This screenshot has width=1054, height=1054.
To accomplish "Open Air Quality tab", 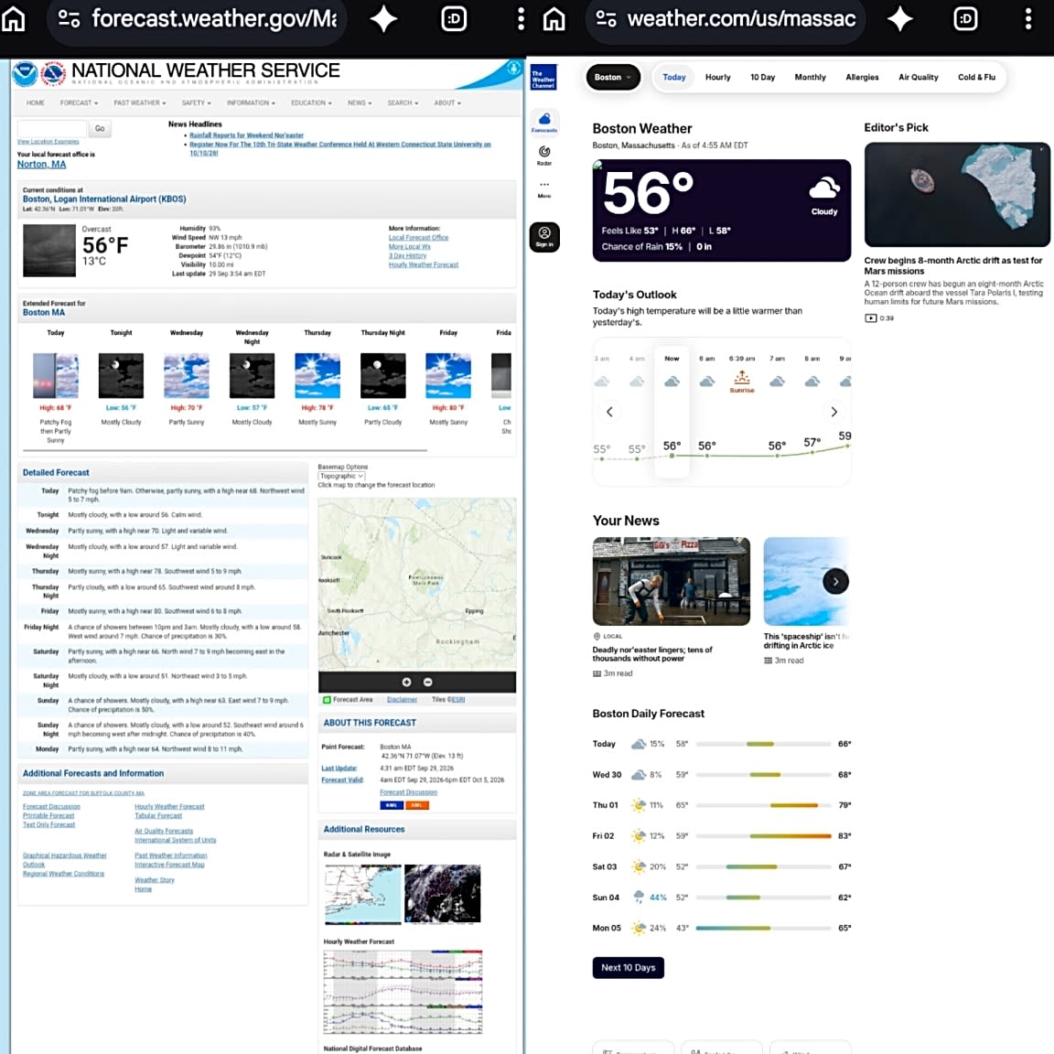I will [x=919, y=77].
